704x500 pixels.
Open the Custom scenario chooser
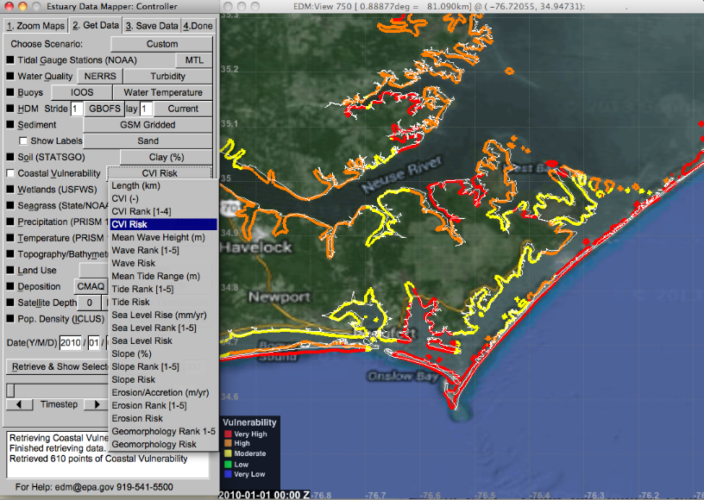click(x=160, y=43)
